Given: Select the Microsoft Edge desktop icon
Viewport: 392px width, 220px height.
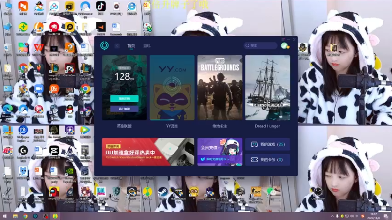Looking at the screenshot, I should [8, 109].
